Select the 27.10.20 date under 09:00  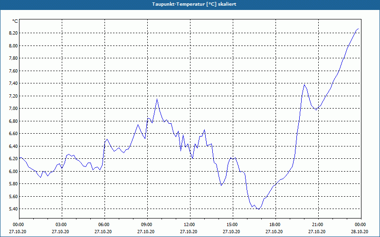click(x=146, y=231)
